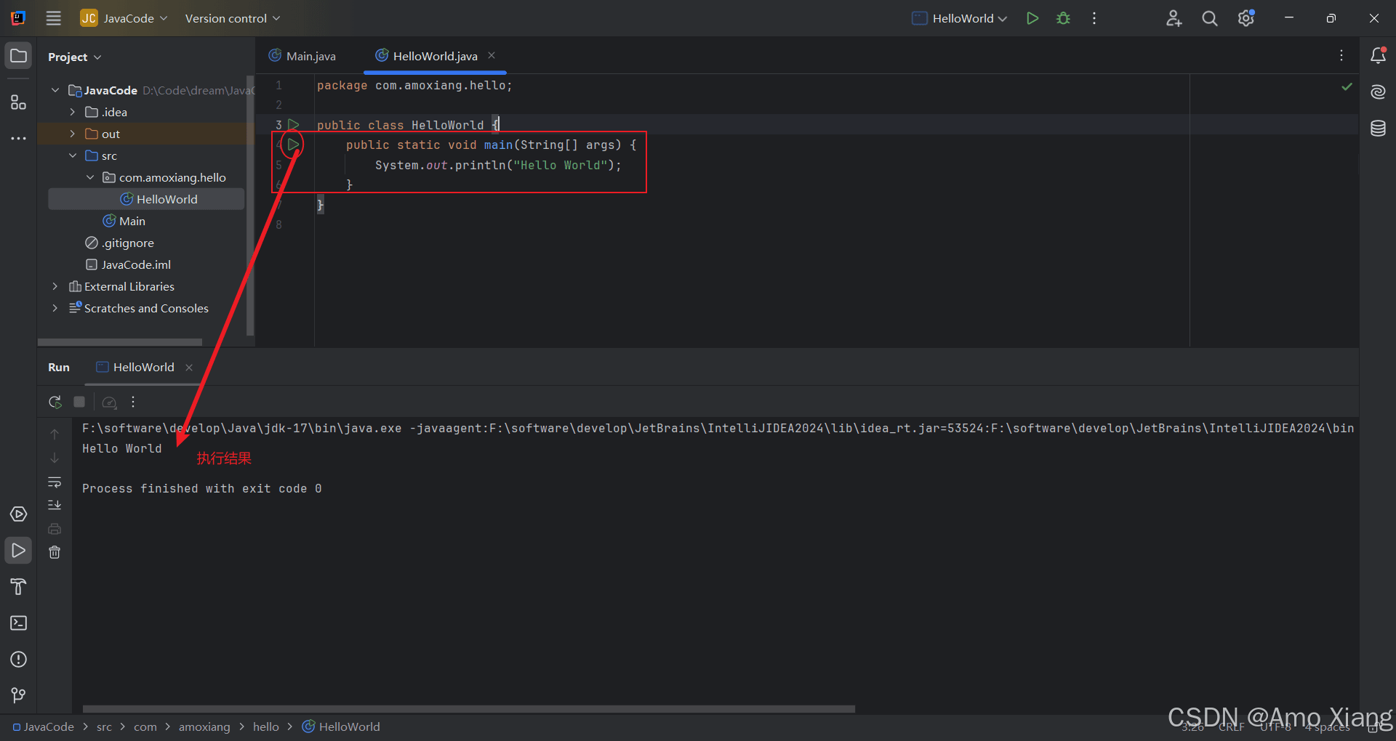Open the Problems tool window
The width and height of the screenshot is (1396, 741).
(18, 660)
